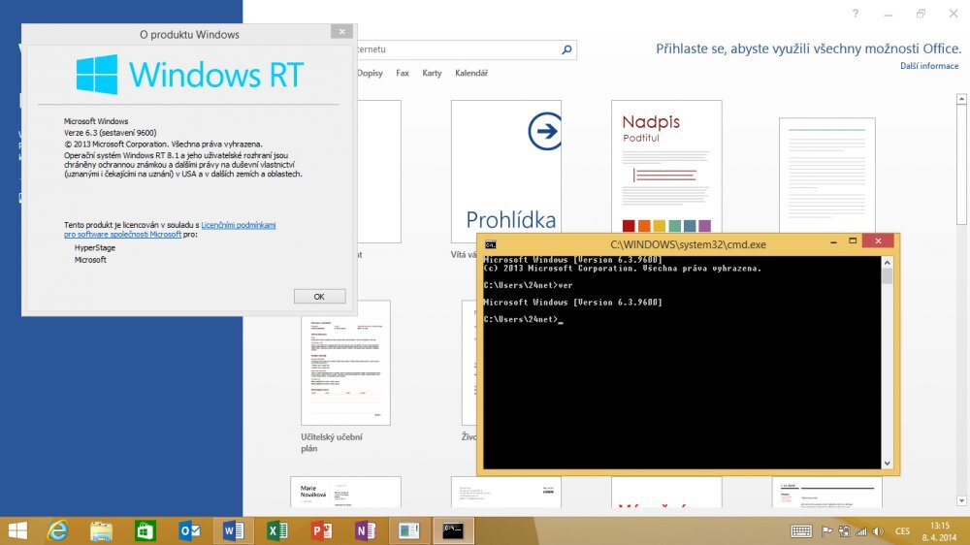Click OK in the Windows RT dialog
The height and width of the screenshot is (545, 970).
(319, 297)
